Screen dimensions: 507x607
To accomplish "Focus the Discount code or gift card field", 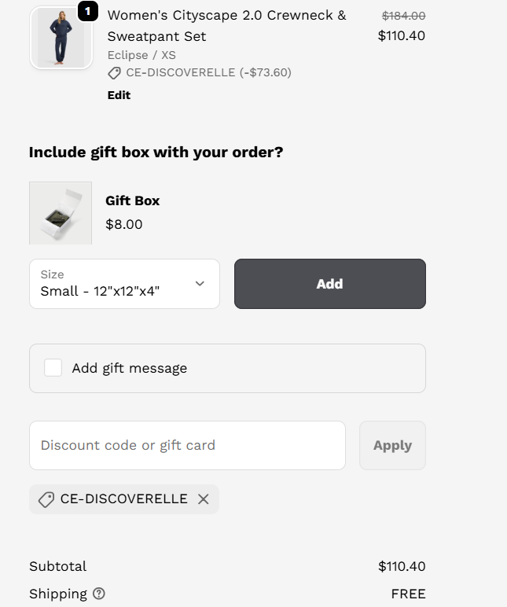I will point(187,445).
